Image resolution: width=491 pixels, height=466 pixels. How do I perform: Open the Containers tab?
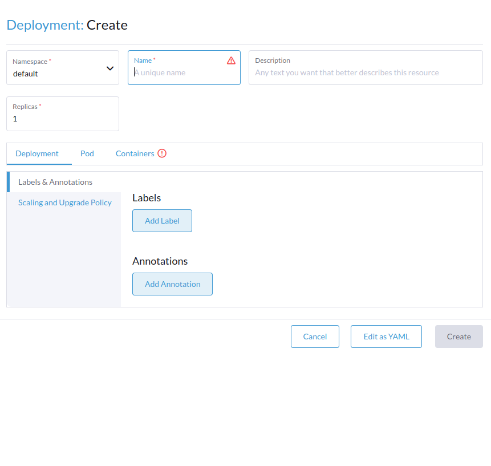tap(135, 153)
